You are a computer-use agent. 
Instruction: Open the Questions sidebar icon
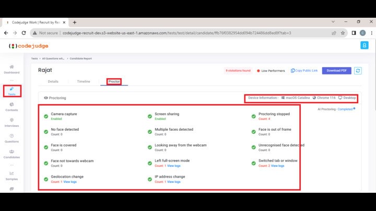(11, 138)
